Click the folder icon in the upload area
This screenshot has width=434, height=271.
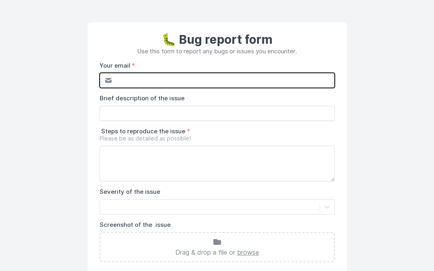217,242
